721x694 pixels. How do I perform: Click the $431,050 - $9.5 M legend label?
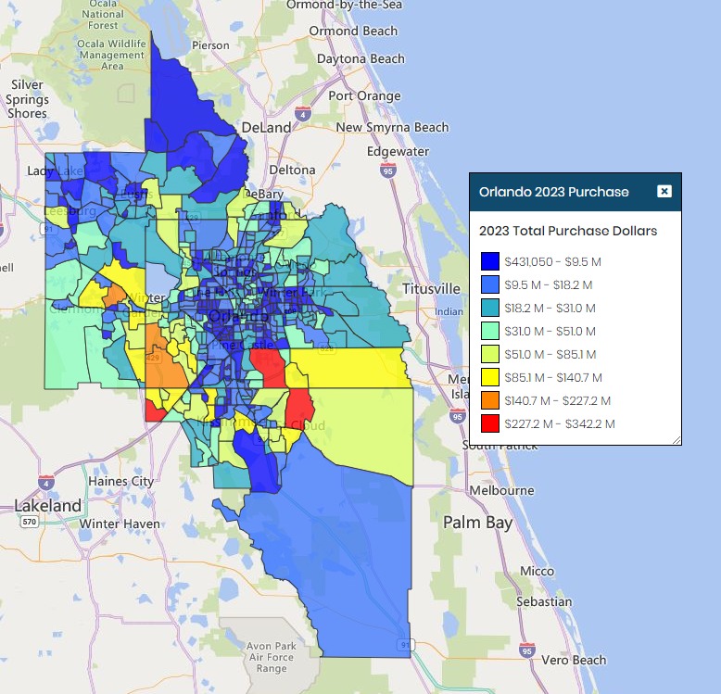(x=552, y=262)
